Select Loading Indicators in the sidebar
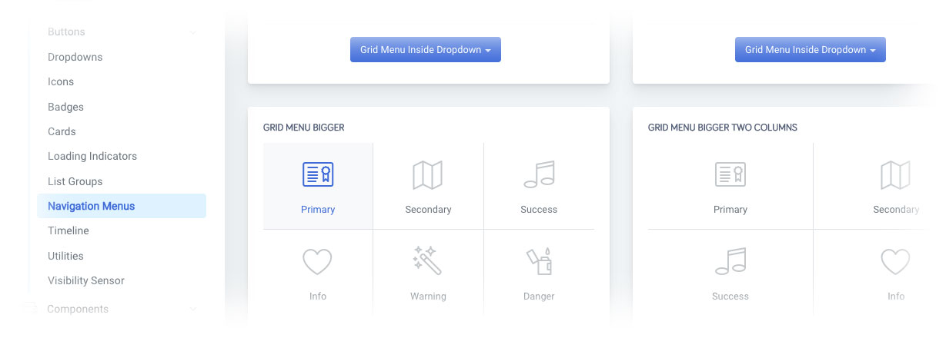The width and height of the screenshot is (946, 338). (92, 156)
